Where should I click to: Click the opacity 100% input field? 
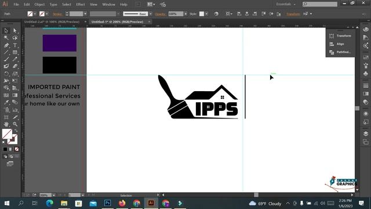pyautogui.click(x=176, y=14)
